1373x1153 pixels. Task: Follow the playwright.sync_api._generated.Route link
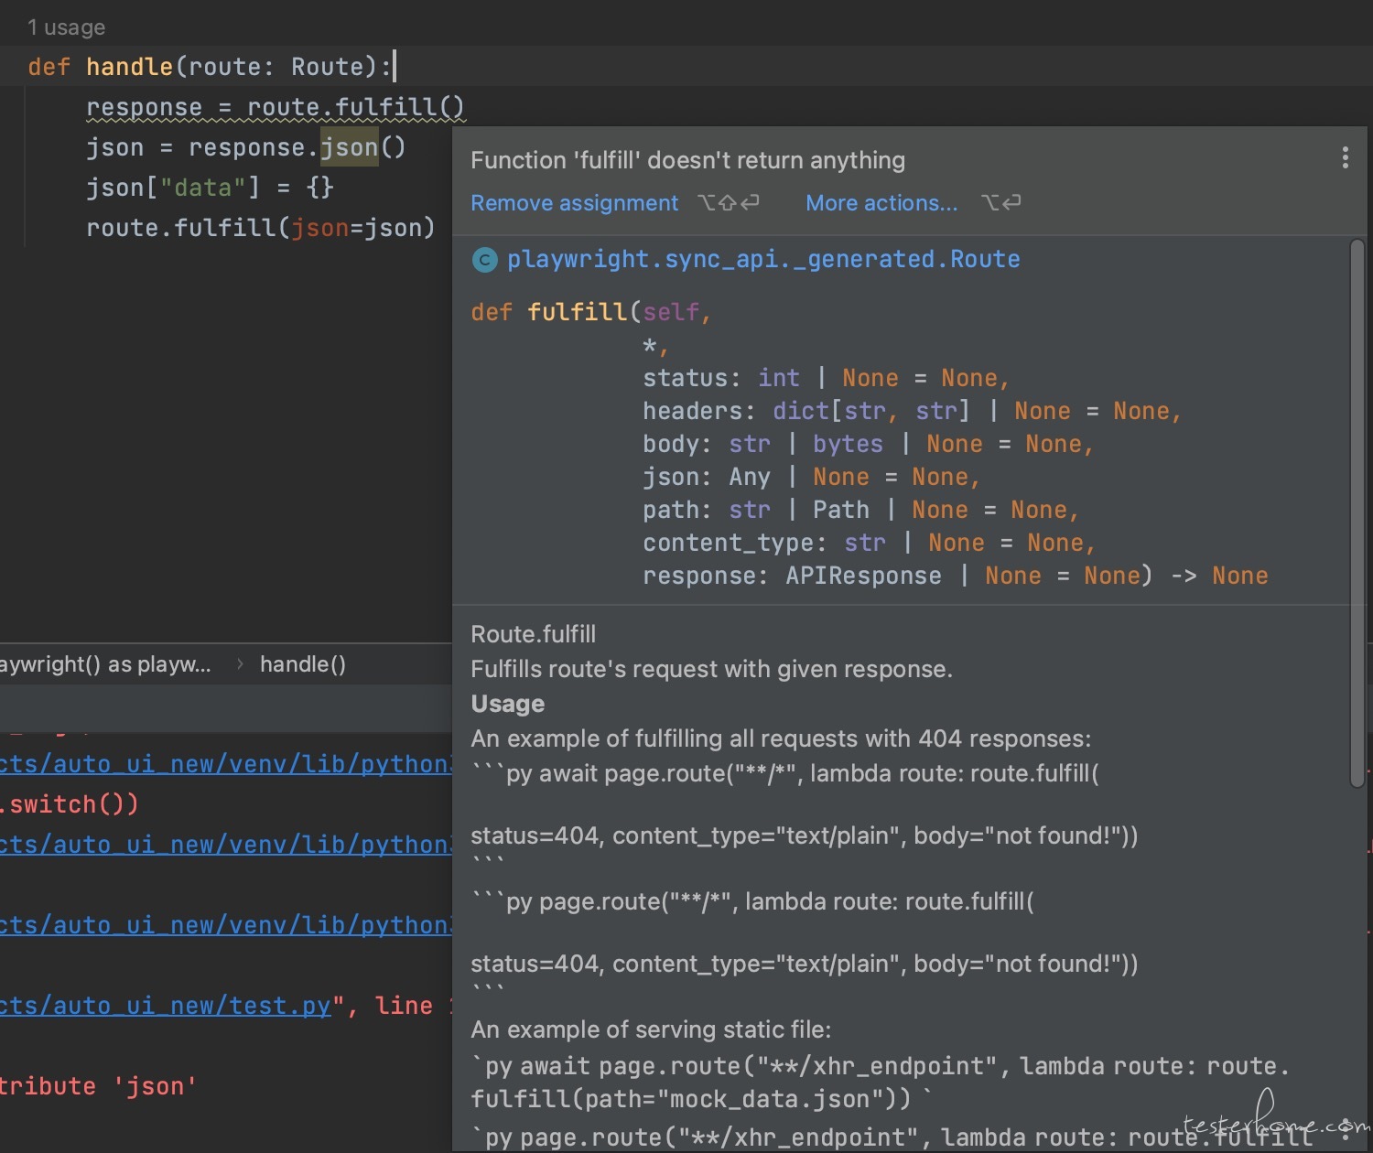pyautogui.click(x=763, y=260)
